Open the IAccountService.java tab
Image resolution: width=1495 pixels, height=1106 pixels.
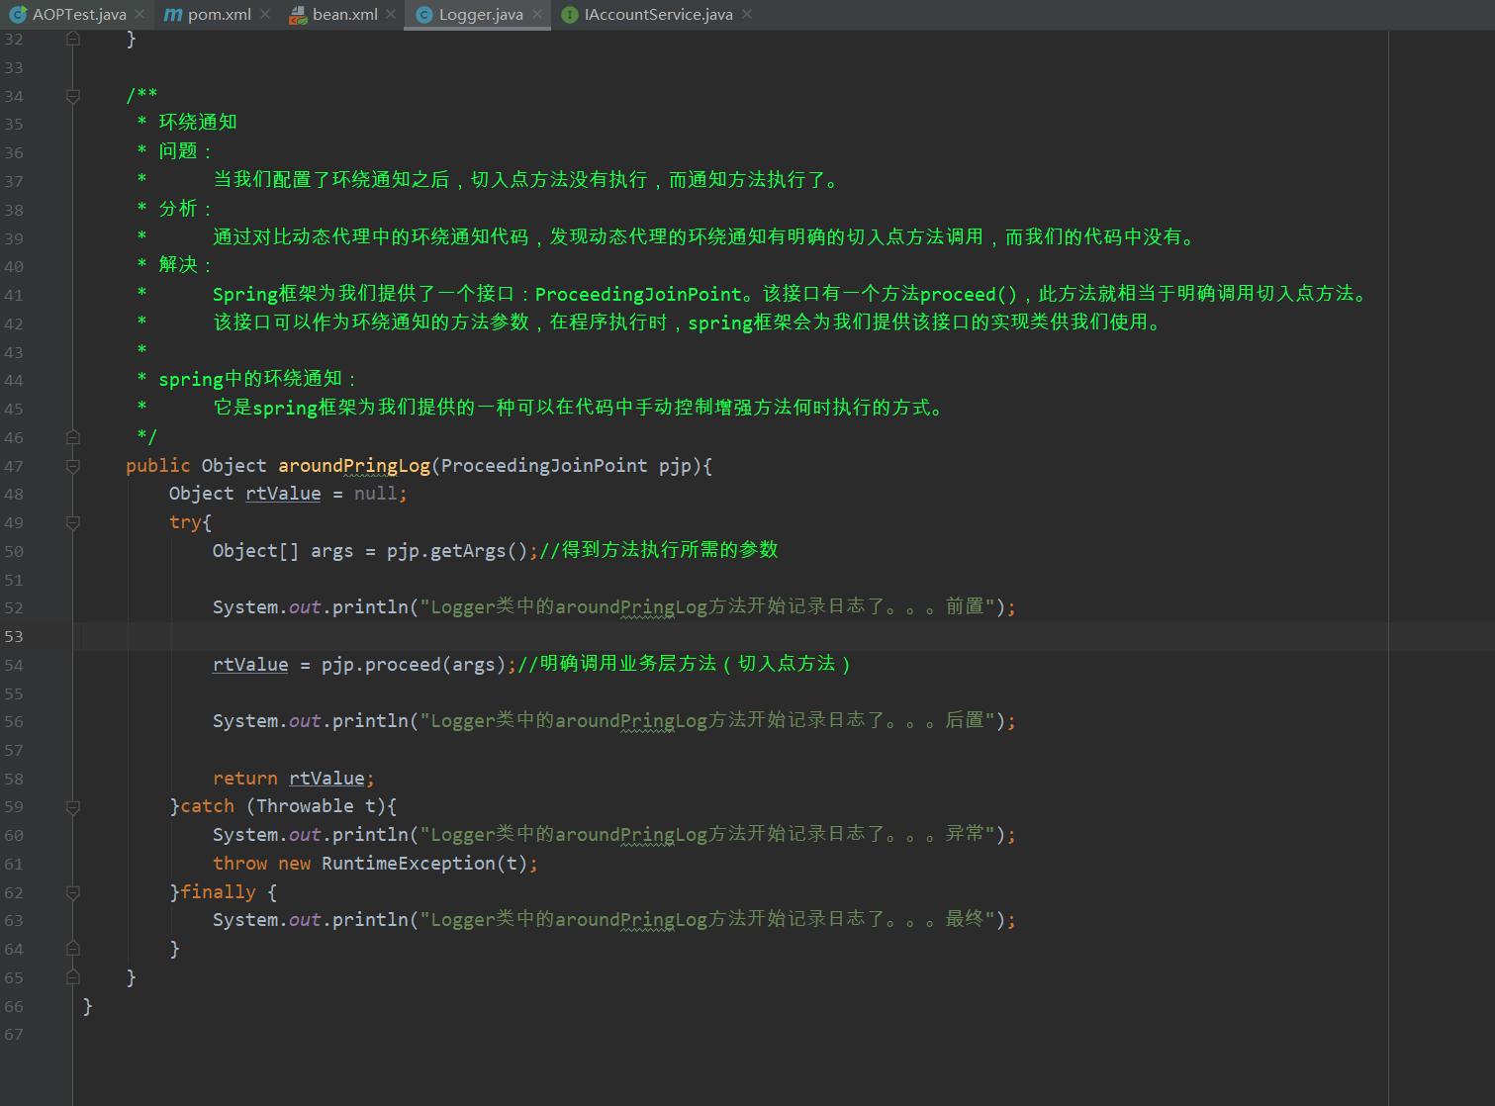[x=659, y=15]
